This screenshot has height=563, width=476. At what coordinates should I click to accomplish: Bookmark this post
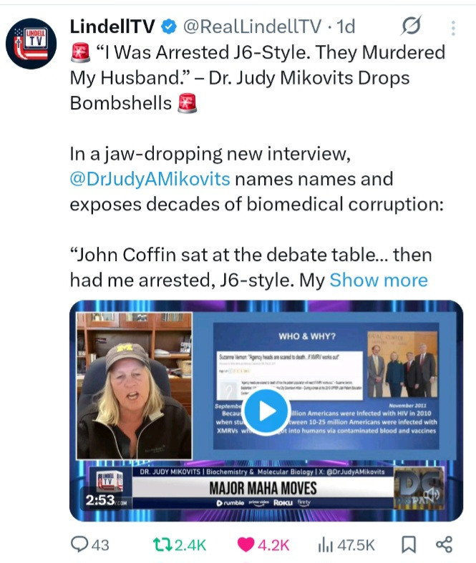point(409,544)
